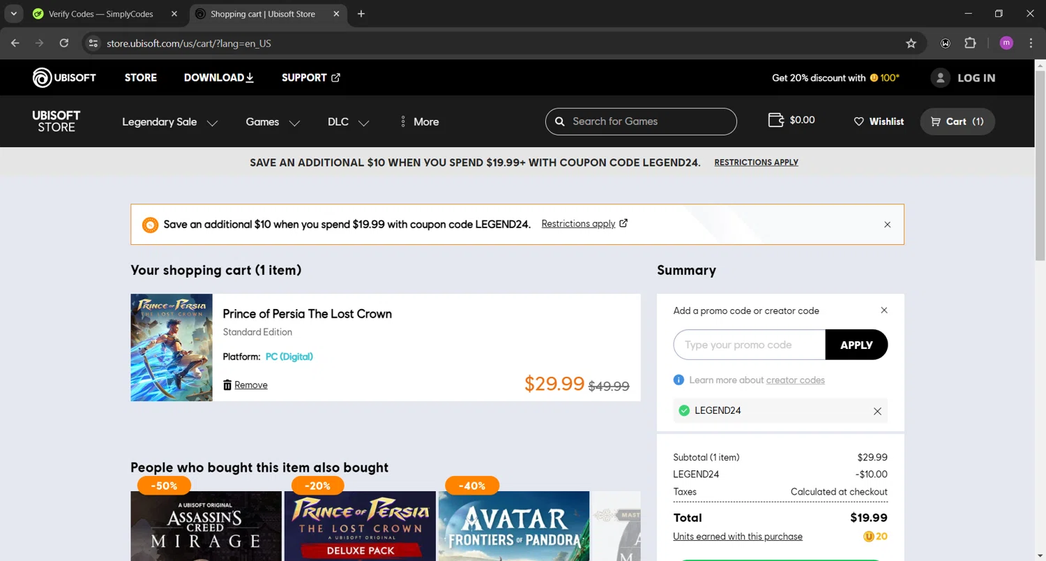Open the creator codes link
Image resolution: width=1046 pixels, height=561 pixels.
pyautogui.click(x=795, y=380)
